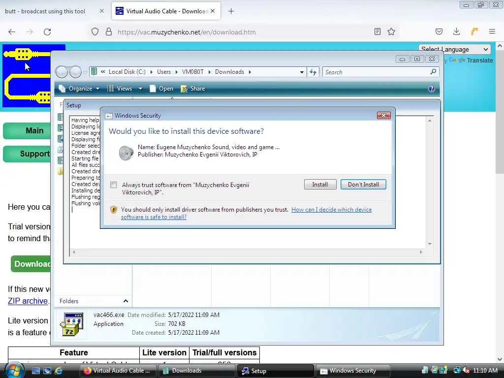The image size is (504, 378).
Task: Click the Support button on the webpage
Action: click(27, 154)
